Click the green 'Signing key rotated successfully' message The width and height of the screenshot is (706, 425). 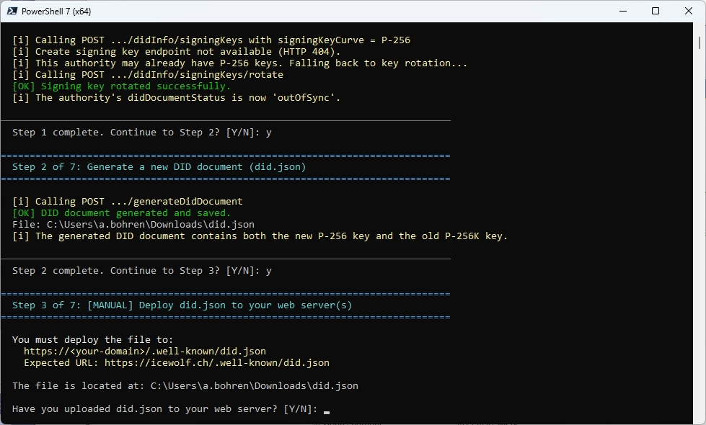121,86
